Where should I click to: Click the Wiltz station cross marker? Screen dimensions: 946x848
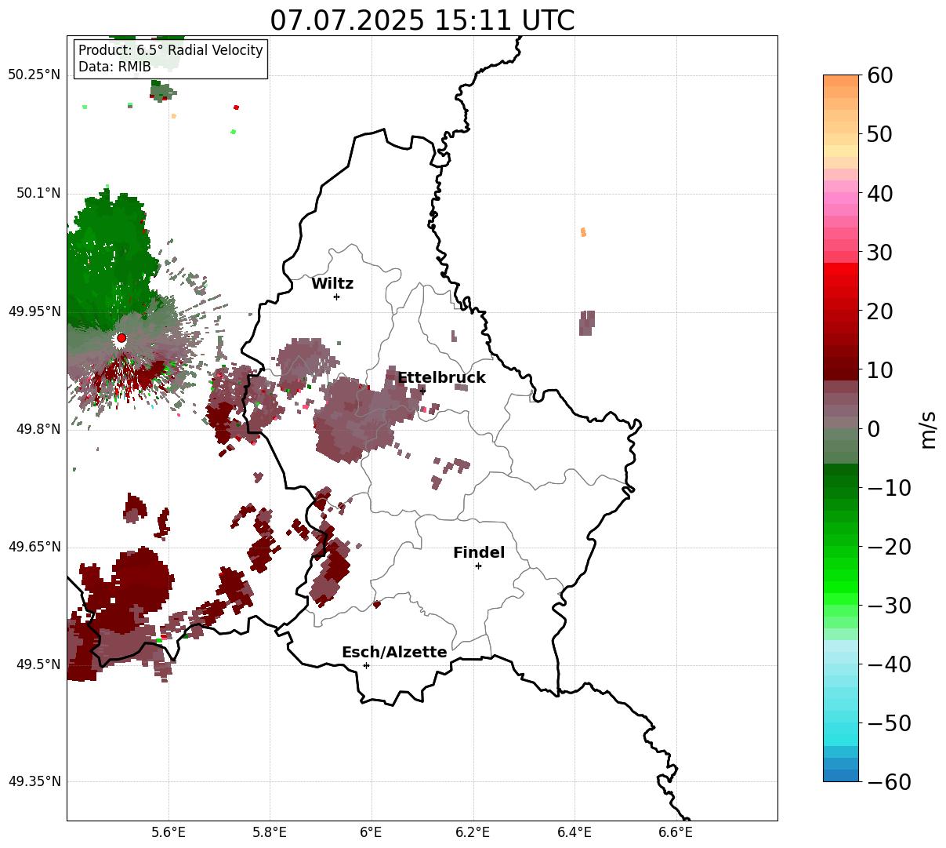(336, 297)
